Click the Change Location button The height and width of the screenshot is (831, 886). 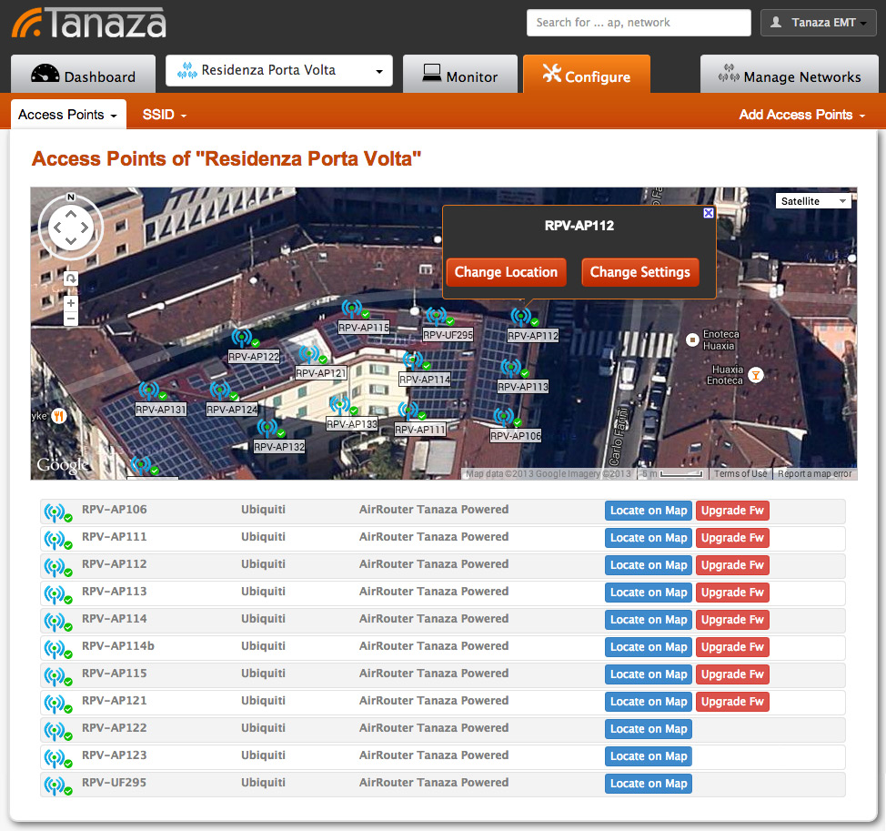pyautogui.click(x=507, y=272)
